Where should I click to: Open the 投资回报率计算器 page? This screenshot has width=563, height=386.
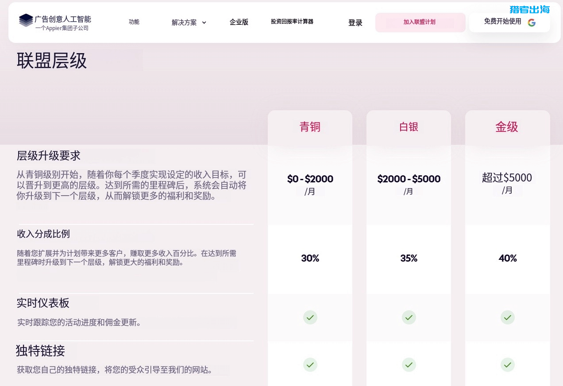tap(292, 21)
